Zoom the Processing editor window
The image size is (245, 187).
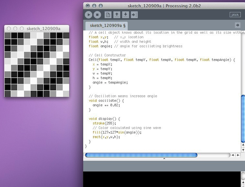coord(101,6)
